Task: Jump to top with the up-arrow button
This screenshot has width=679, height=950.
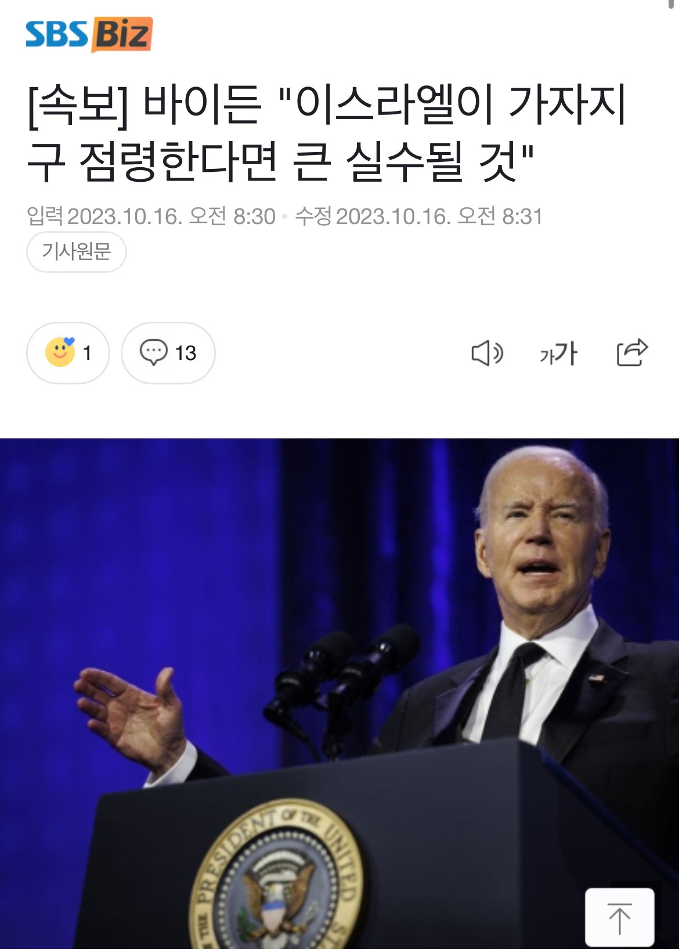Action: 619,918
